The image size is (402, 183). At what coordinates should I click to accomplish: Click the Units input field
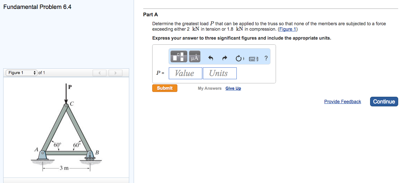click(x=220, y=73)
